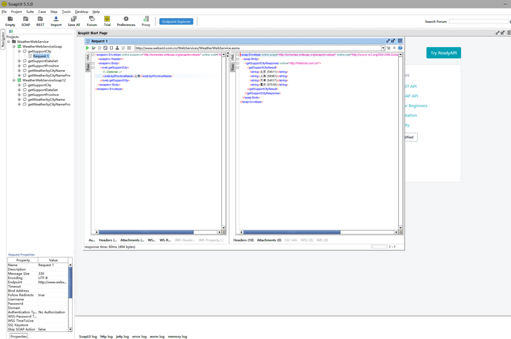Click the add-to-test-case checkmark icon
511x339 pixels.
[x=94, y=48]
